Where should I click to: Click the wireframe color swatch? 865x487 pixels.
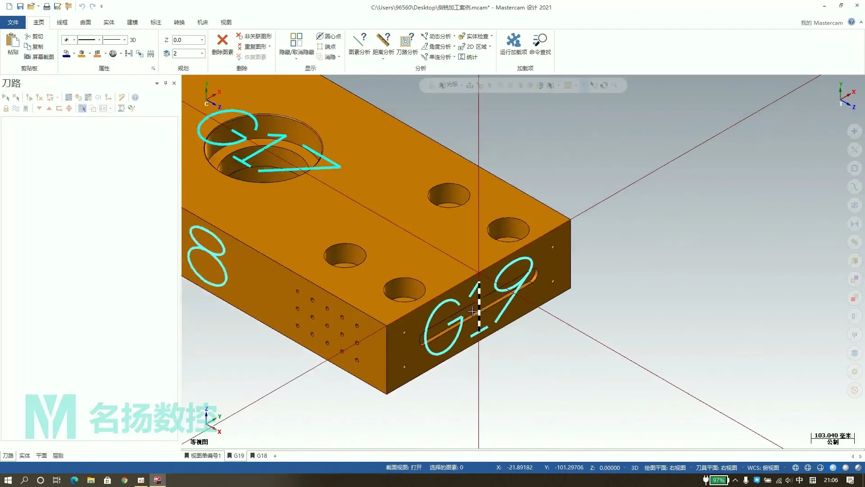tap(66, 54)
